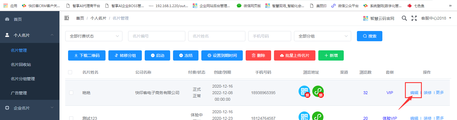Open the 智慧云码官网 link icon
Screen dimensions: 457x120
tap(365, 18)
